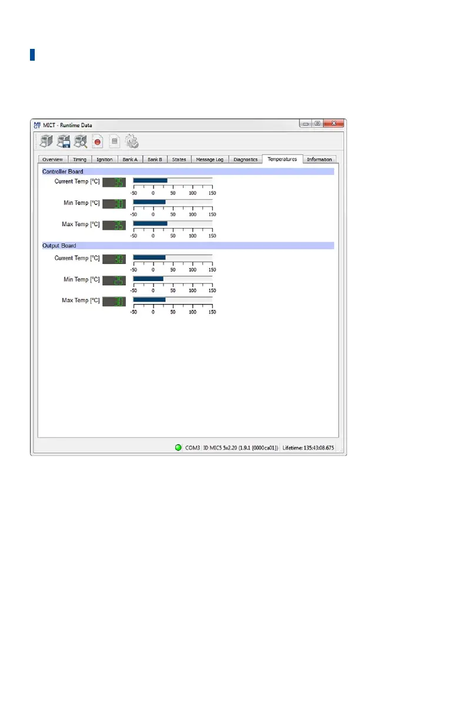The image size is (467, 701).
Task: Click the printer with floppy disk icon
Action: pos(64,142)
